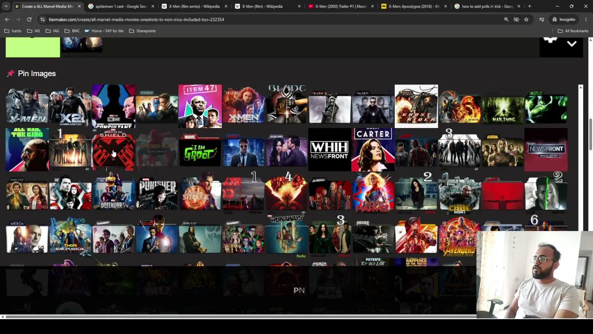Open the IAG bookmark folder

tap(52, 31)
